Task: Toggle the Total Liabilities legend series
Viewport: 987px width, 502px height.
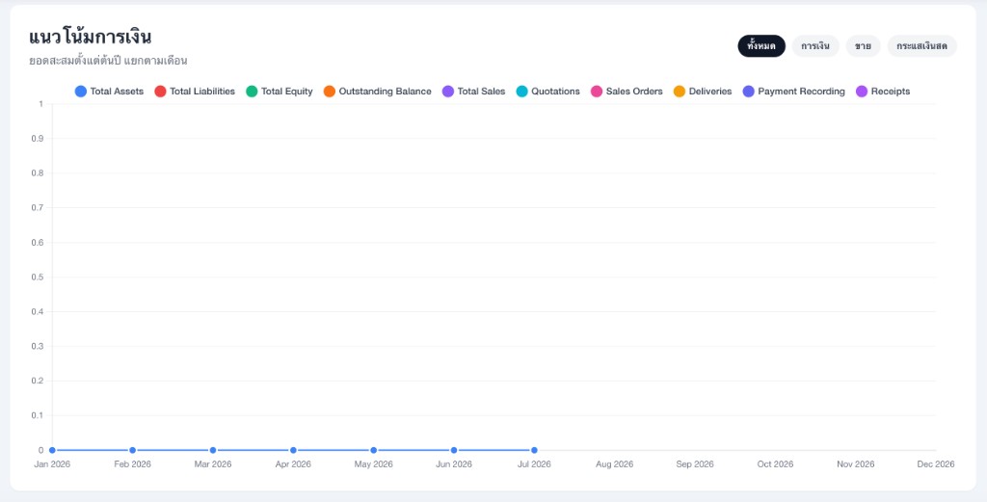Action: (195, 92)
